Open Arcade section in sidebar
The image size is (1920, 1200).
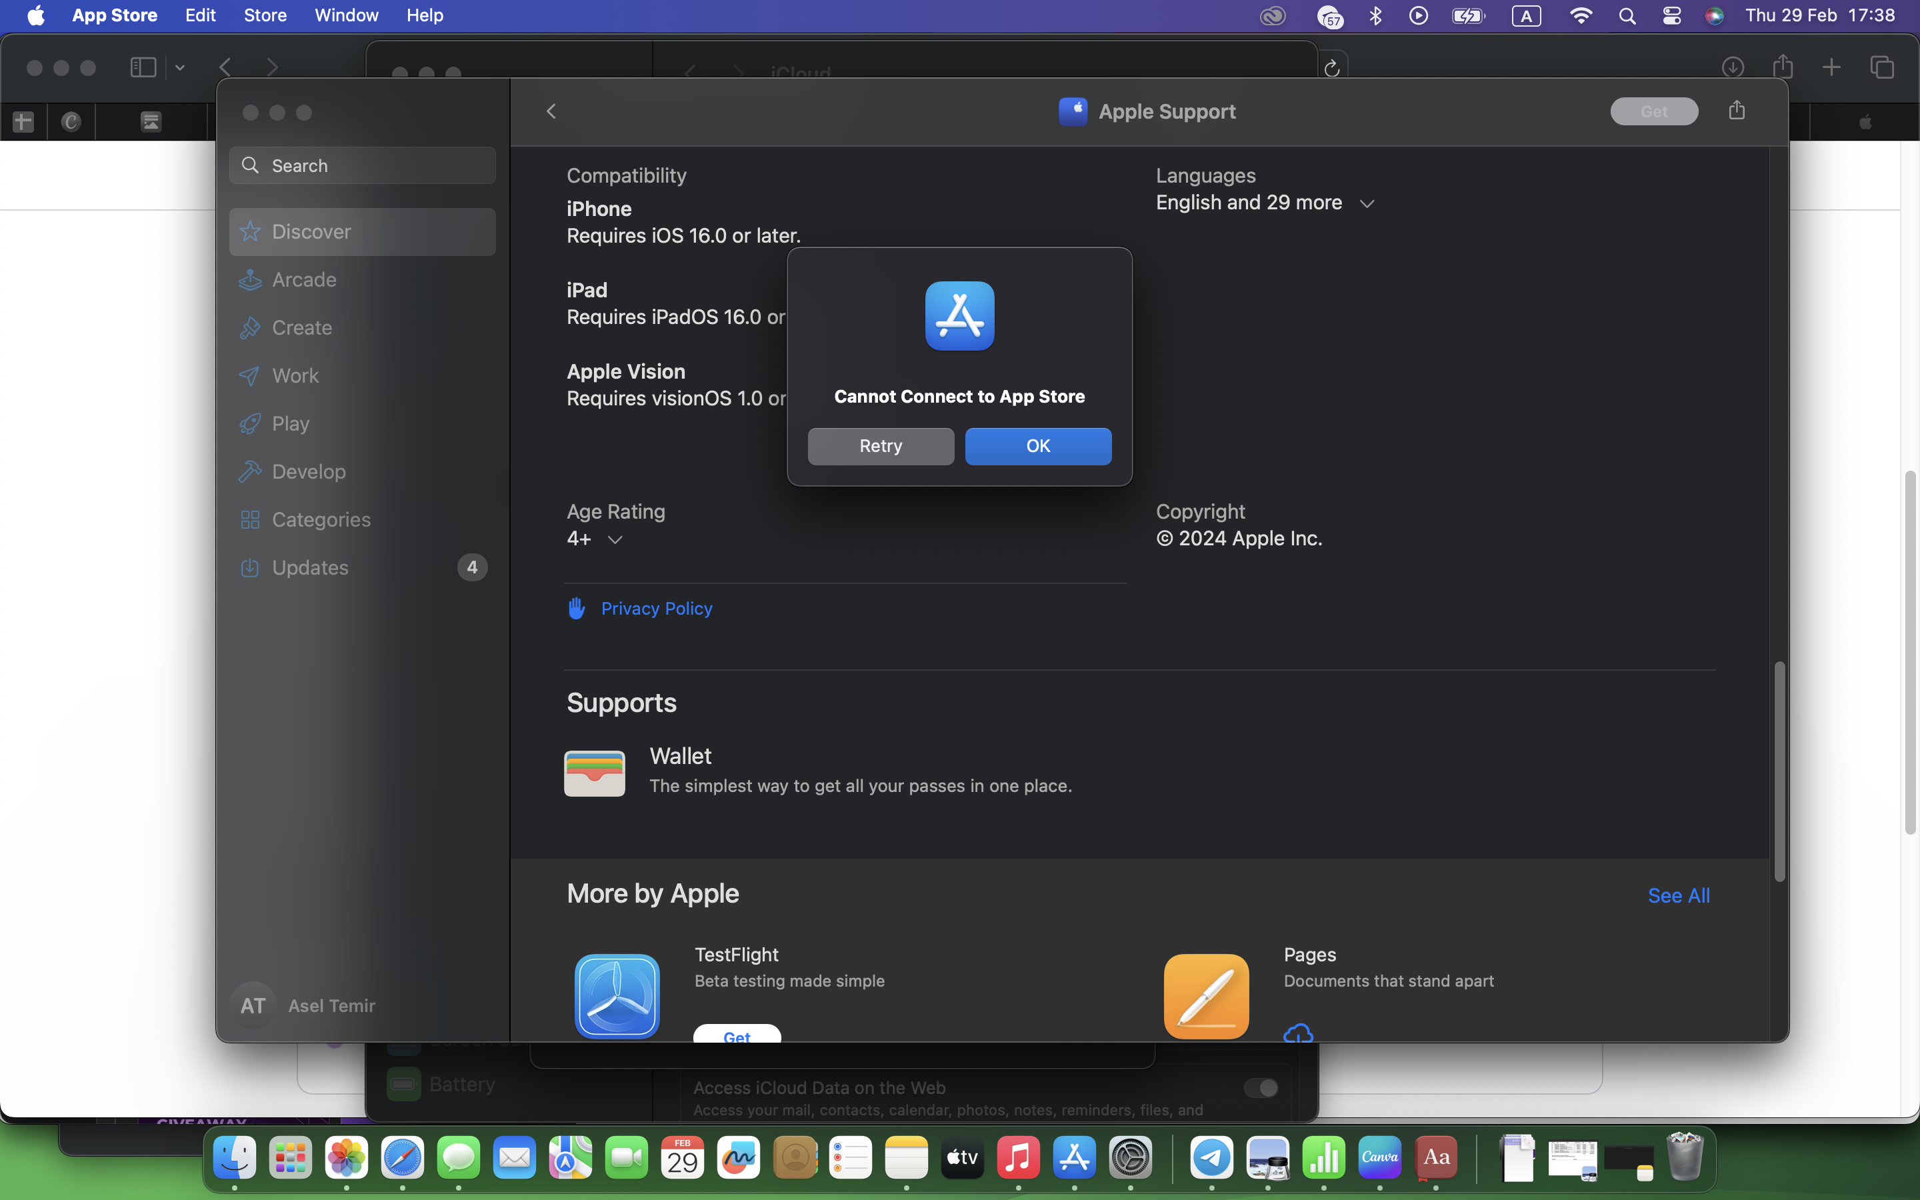pyautogui.click(x=304, y=279)
